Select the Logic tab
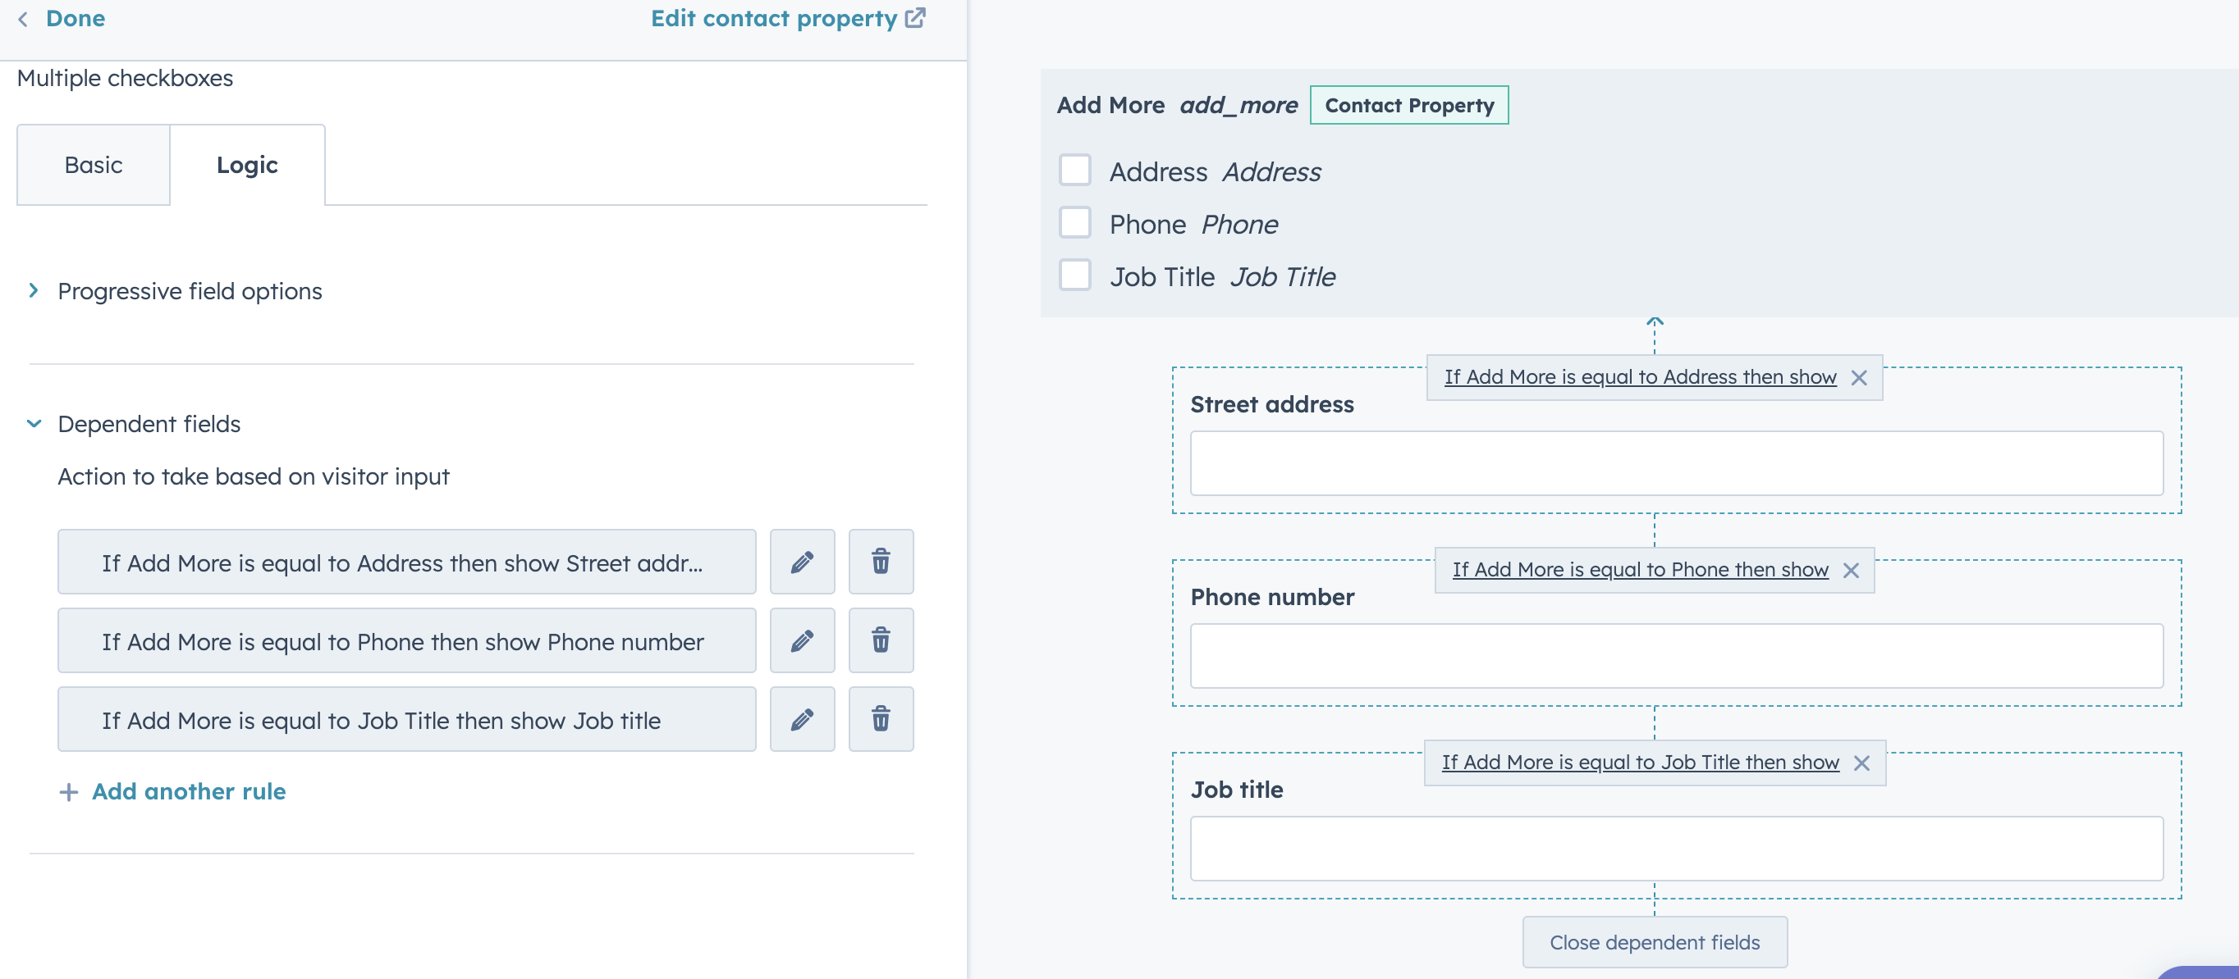The width and height of the screenshot is (2239, 979). [x=248, y=164]
